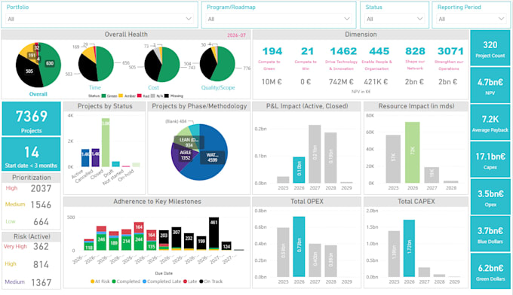Click the 6.2bn€ Green Dollars card
Image resolution: width=513 pixels, height=295 pixels.
coord(490,271)
